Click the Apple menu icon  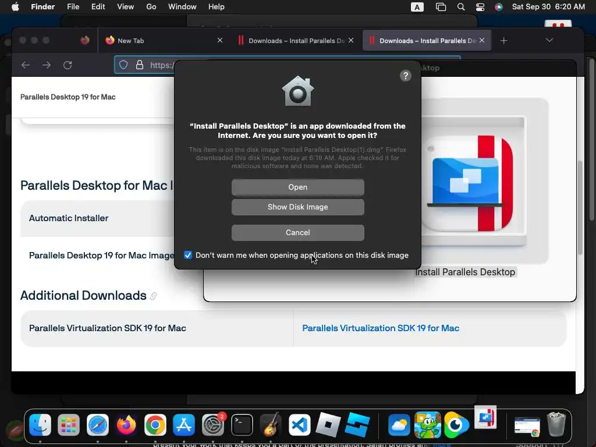15,7
